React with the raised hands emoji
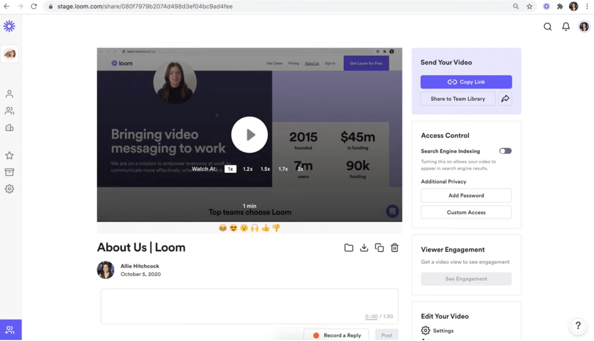This screenshot has width=594, height=341. coord(255,228)
